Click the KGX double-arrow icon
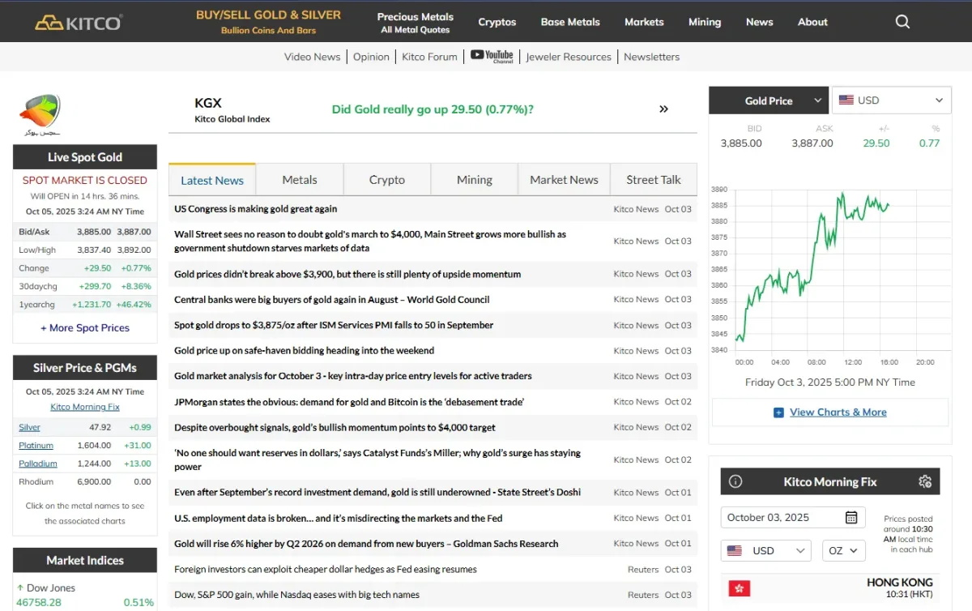The height and width of the screenshot is (611, 972). pyautogui.click(x=663, y=109)
